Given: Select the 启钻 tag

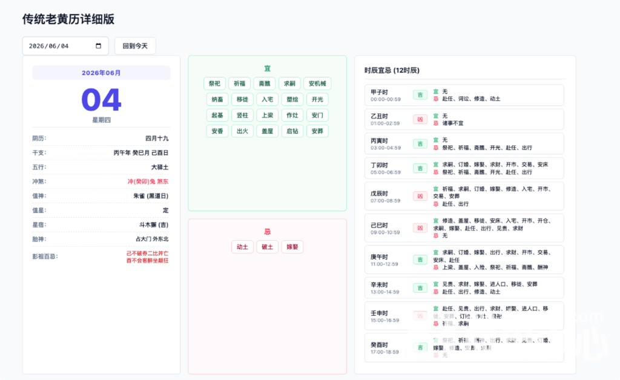Looking at the screenshot, I should click(292, 131).
